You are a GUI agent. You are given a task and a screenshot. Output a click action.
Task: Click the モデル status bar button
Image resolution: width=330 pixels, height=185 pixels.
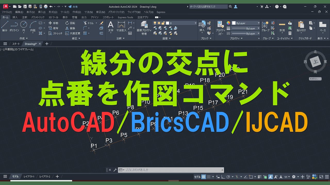pyautogui.click(x=197, y=177)
